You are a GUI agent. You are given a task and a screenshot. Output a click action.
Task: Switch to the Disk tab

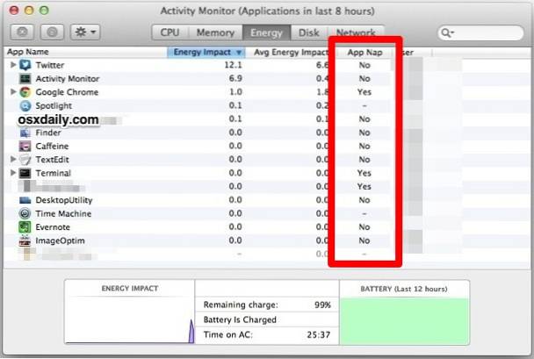(308, 32)
